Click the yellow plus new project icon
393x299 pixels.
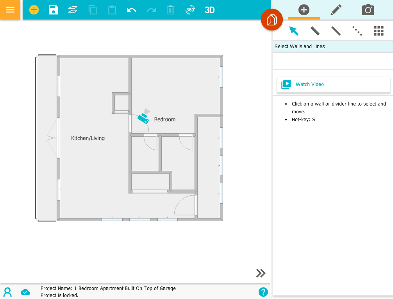[34, 10]
